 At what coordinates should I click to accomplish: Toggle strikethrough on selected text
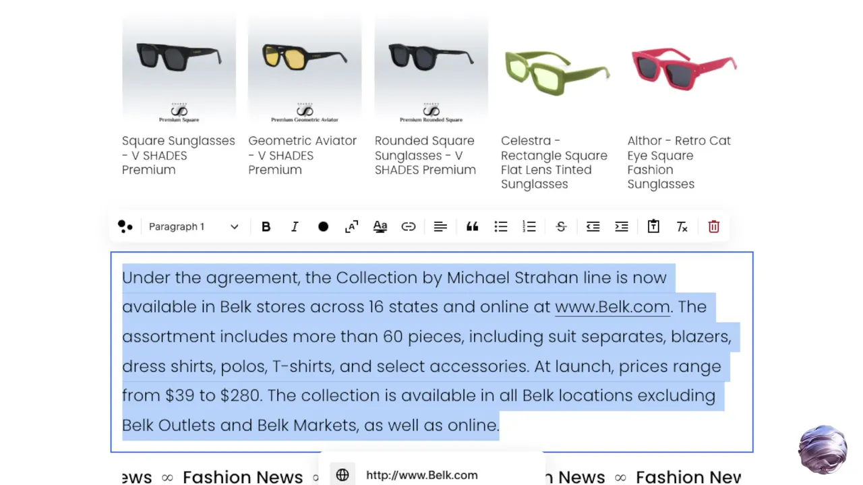tap(561, 227)
